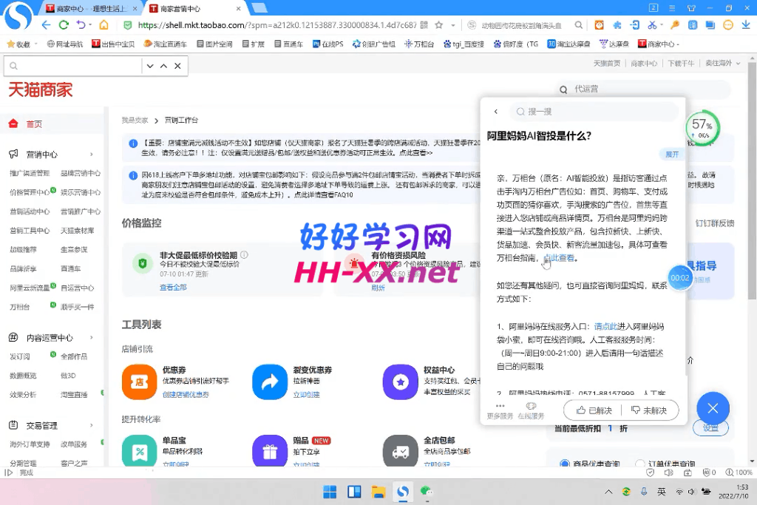This screenshot has height=505, width=757.
Task: Click 立即创建 under 裂变优惠券
Action: [307, 394]
